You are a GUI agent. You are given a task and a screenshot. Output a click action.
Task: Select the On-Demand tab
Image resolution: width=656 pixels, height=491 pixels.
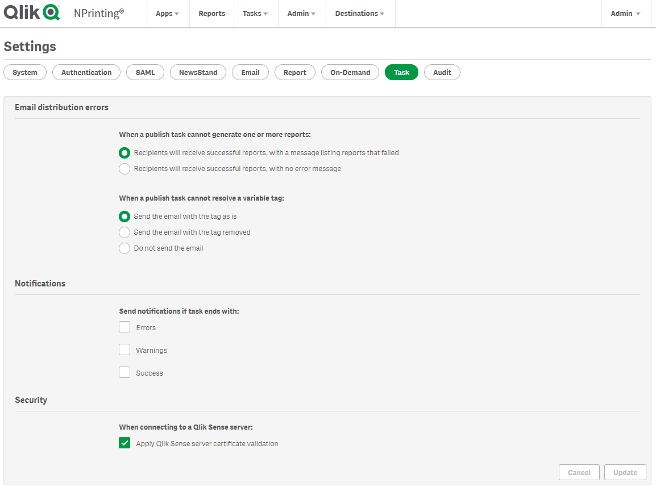350,72
